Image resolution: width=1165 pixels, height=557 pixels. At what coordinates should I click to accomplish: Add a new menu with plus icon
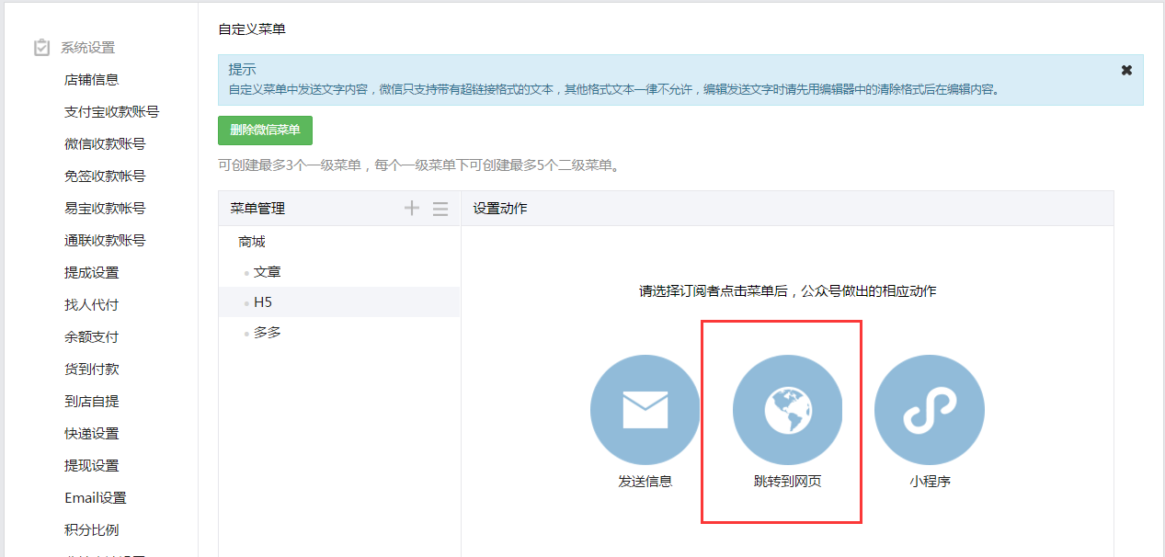click(x=412, y=209)
